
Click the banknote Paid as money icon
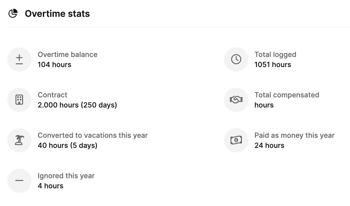(236, 140)
